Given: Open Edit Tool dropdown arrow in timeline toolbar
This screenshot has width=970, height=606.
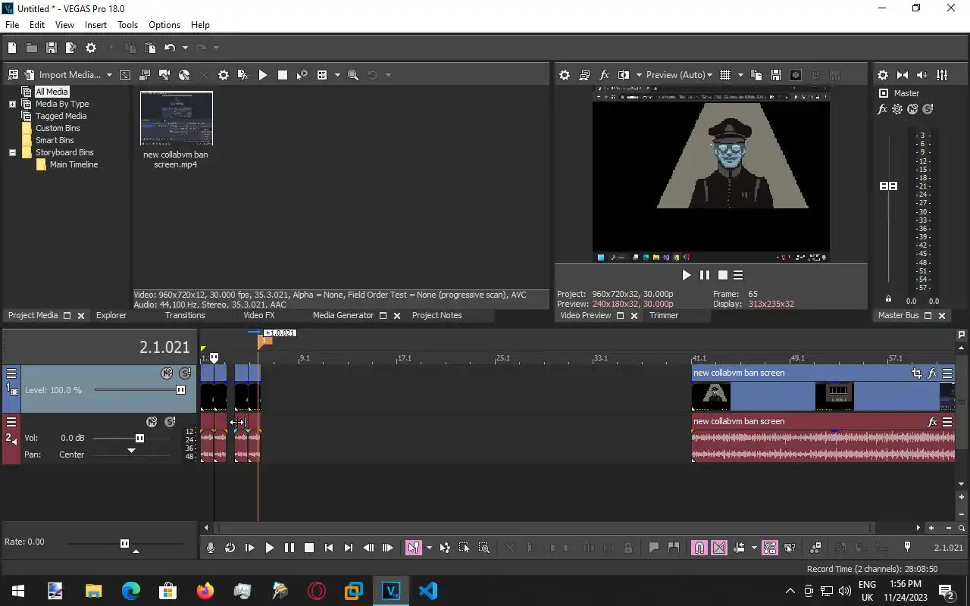Looking at the screenshot, I should pyautogui.click(x=429, y=548).
